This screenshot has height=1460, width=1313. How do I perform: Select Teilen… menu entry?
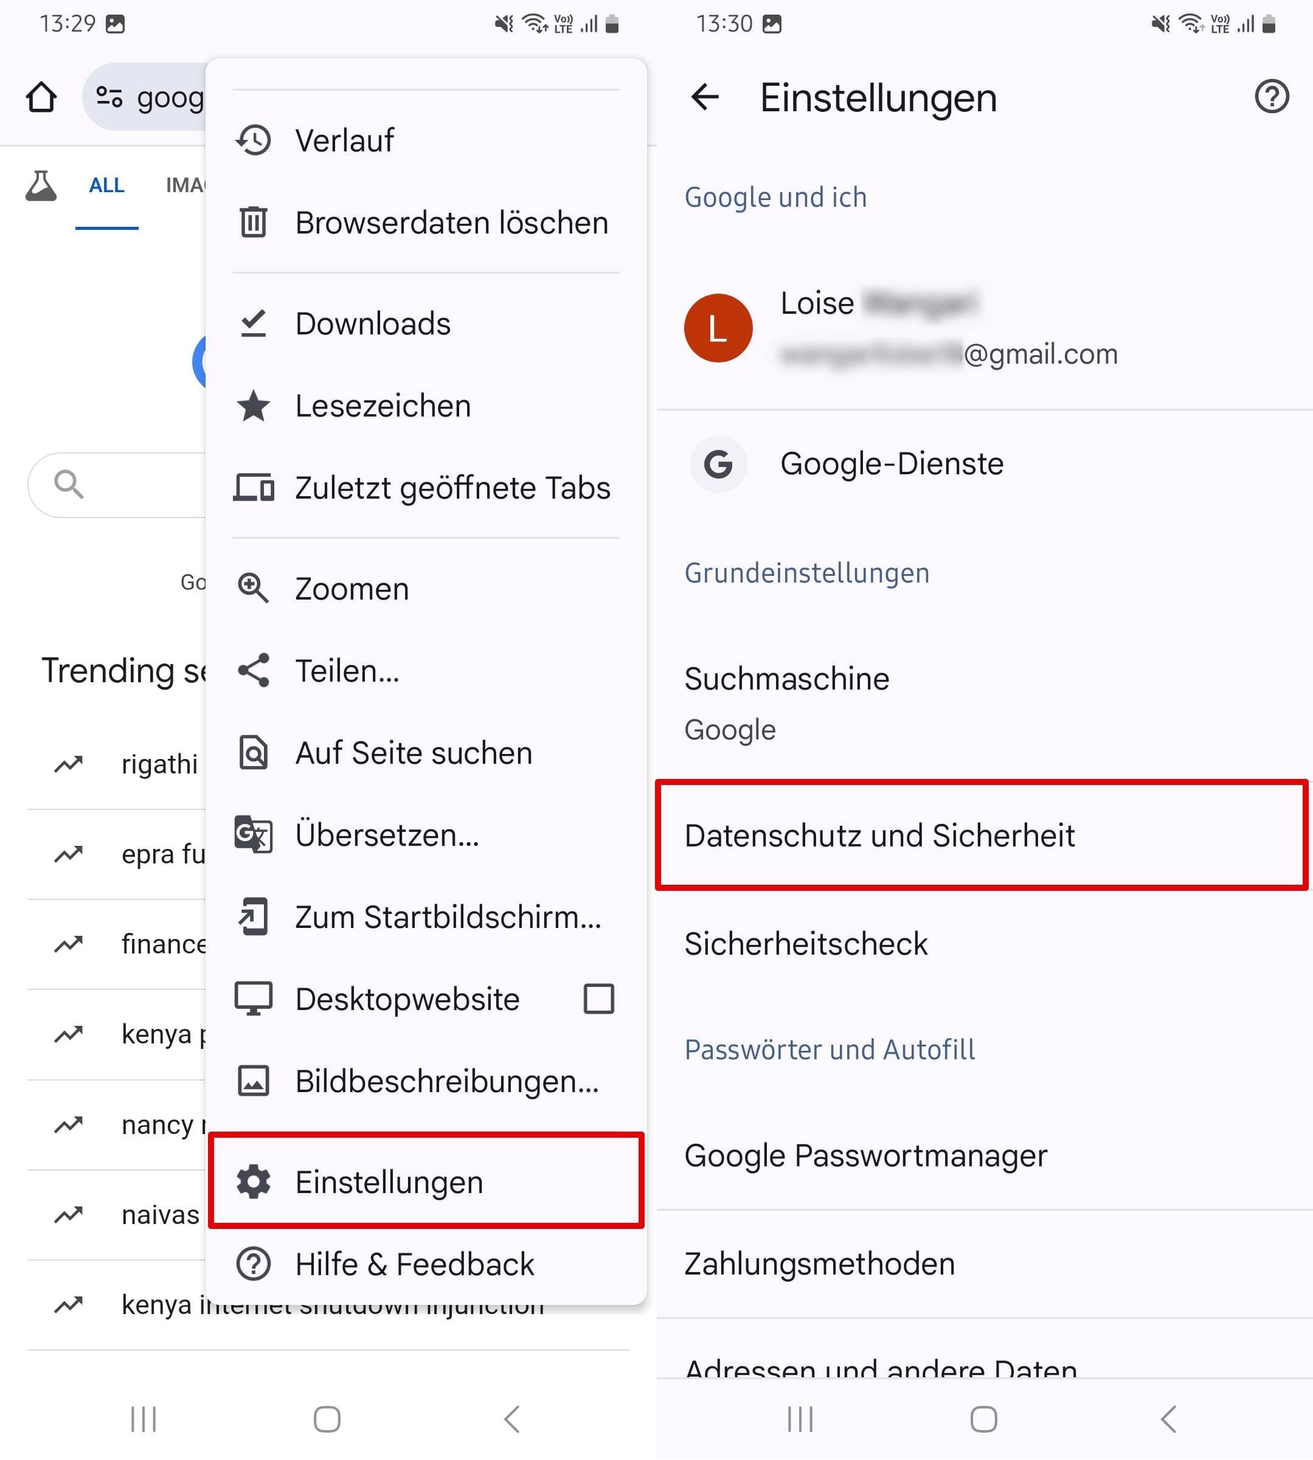pos(426,671)
